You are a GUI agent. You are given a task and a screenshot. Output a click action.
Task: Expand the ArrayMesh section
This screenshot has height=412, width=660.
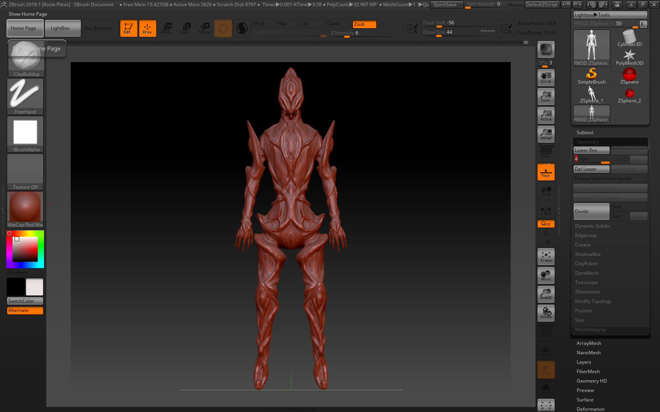click(589, 343)
